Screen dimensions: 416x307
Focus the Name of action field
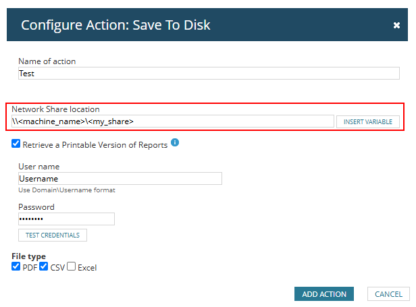click(209, 73)
